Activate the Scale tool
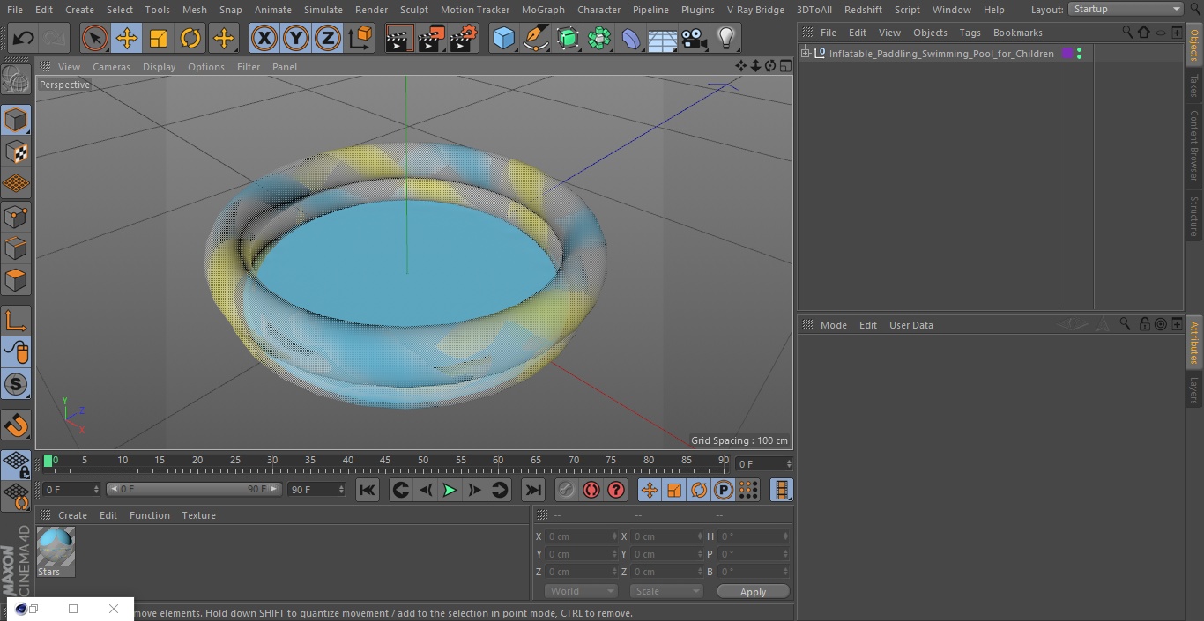 click(159, 38)
